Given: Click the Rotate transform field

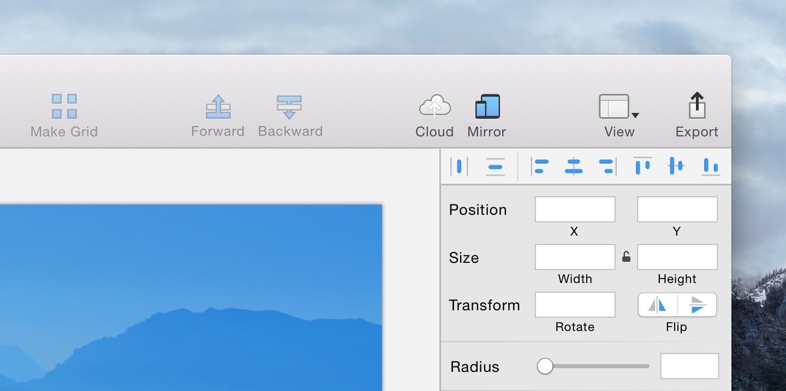Looking at the screenshot, I should coord(575,305).
